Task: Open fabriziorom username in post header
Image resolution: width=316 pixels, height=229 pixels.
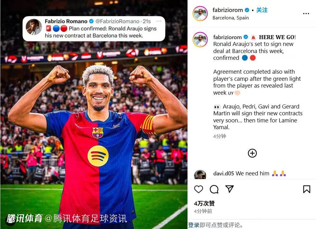Action: coord(228,10)
